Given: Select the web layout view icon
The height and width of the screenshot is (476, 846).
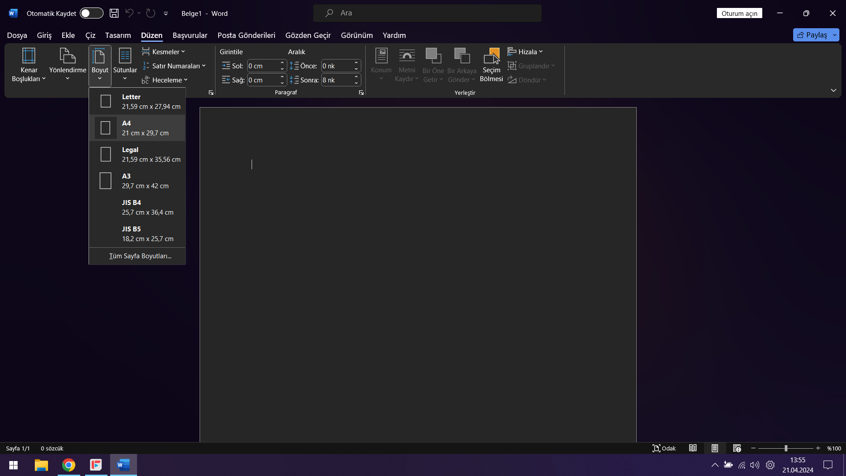Looking at the screenshot, I should [x=737, y=448].
